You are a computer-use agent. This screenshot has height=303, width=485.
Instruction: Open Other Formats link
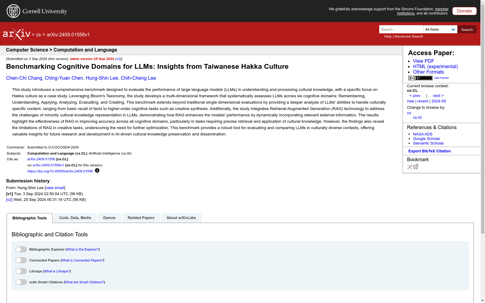point(428,72)
